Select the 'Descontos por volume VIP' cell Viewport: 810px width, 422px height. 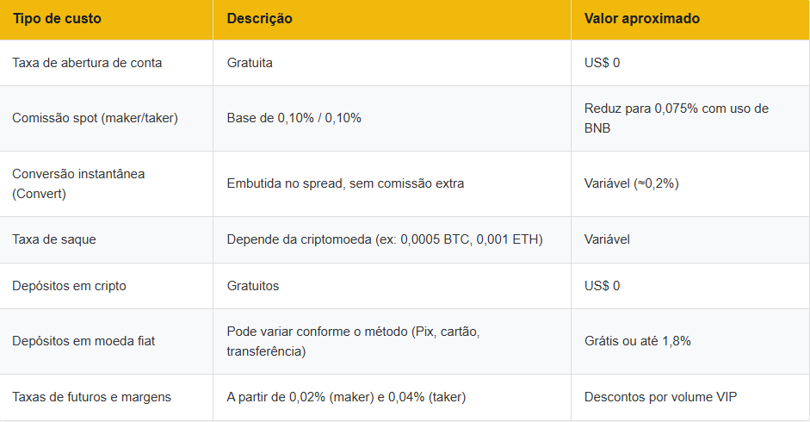pos(660,397)
